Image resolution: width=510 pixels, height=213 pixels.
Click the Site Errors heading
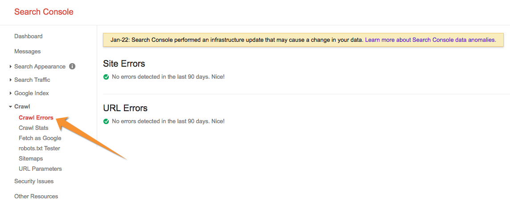pyautogui.click(x=124, y=64)
